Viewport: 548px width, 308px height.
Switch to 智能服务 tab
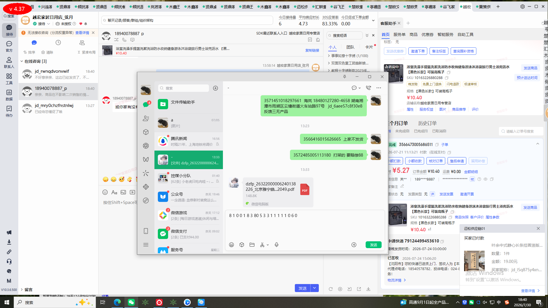coord(445,35)
